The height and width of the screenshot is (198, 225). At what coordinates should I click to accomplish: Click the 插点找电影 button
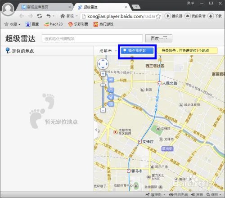point(137,51)
